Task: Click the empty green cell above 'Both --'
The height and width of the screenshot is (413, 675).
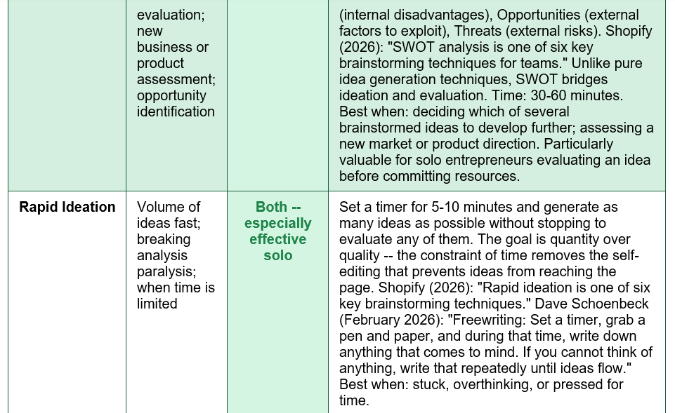Action: point(277,95)
